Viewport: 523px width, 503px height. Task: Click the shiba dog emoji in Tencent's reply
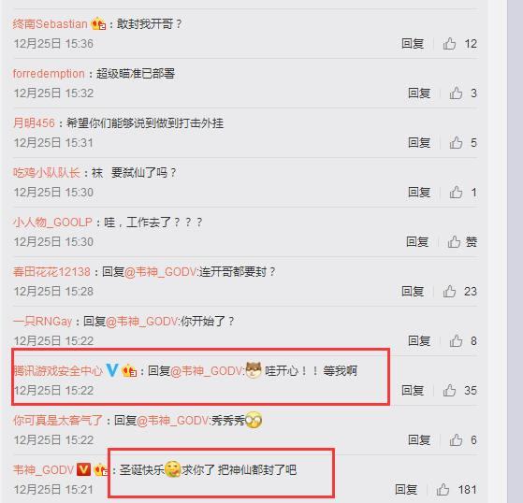254,370
